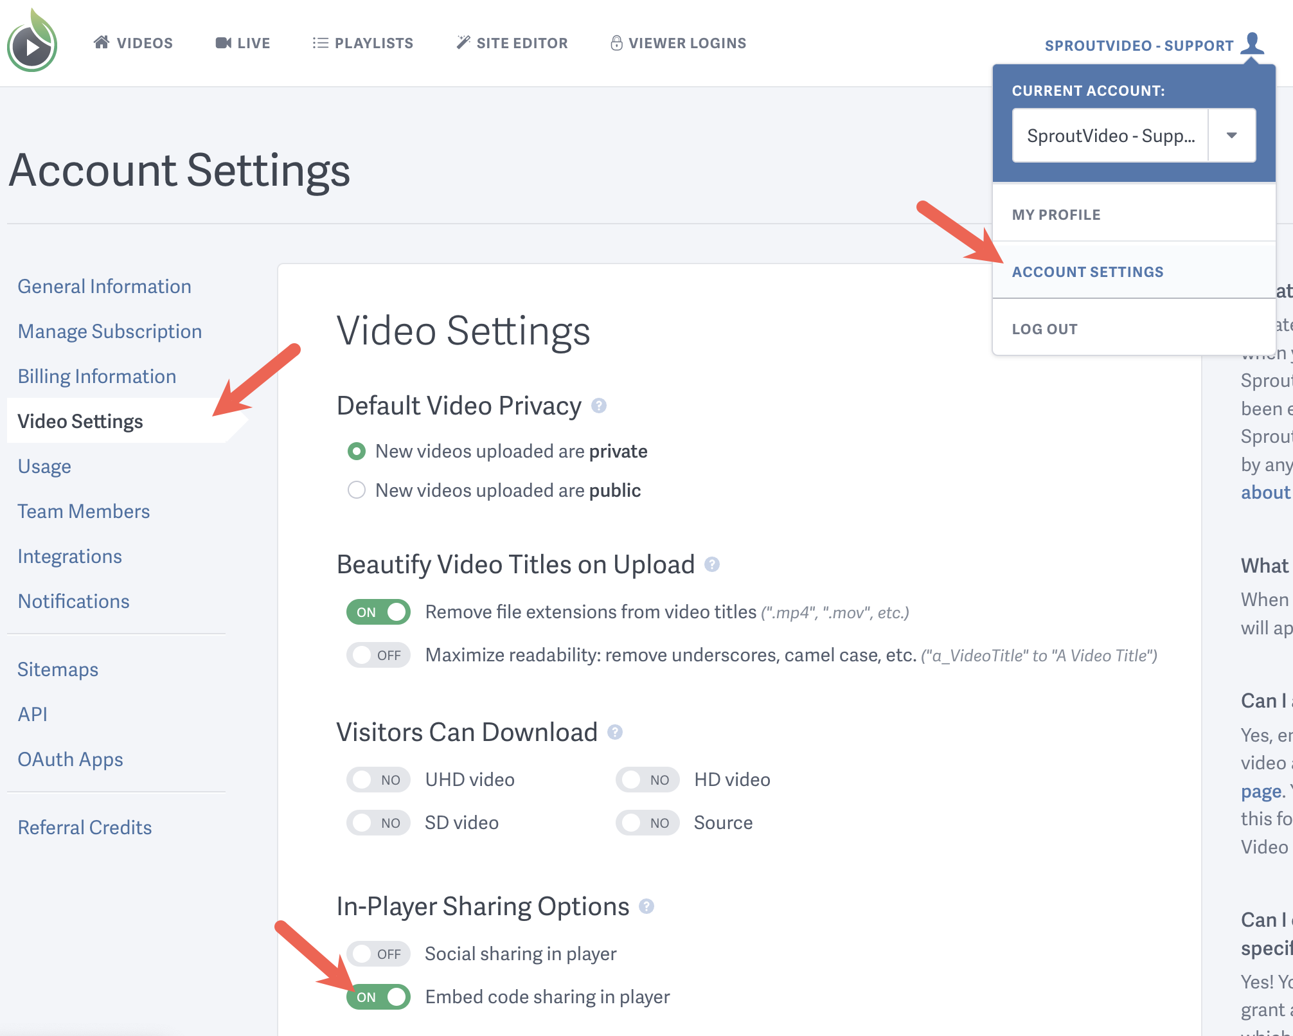
Task: Select My Profile from the menu
Action: 1056,215
